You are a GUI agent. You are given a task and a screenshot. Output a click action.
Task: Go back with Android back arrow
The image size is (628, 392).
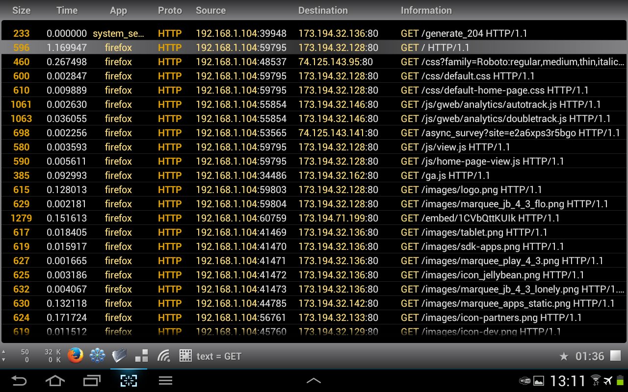coord(19,381)
